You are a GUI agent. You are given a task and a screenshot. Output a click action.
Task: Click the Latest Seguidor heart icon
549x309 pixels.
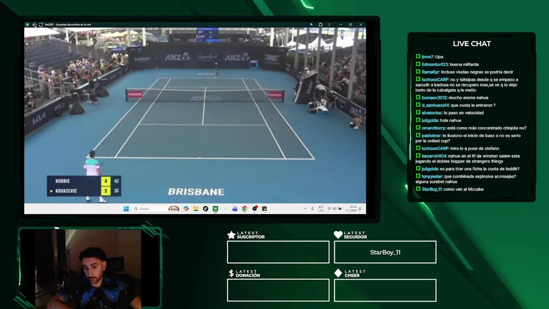[x=338, y=235]
